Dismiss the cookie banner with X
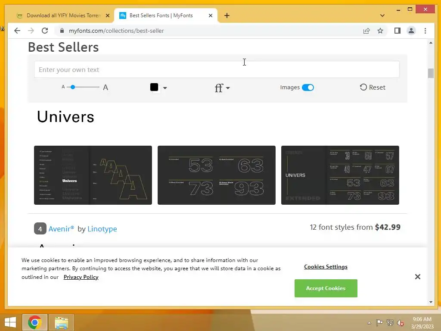The height and width of the screenshot is (331, 441). click(418, 277)
